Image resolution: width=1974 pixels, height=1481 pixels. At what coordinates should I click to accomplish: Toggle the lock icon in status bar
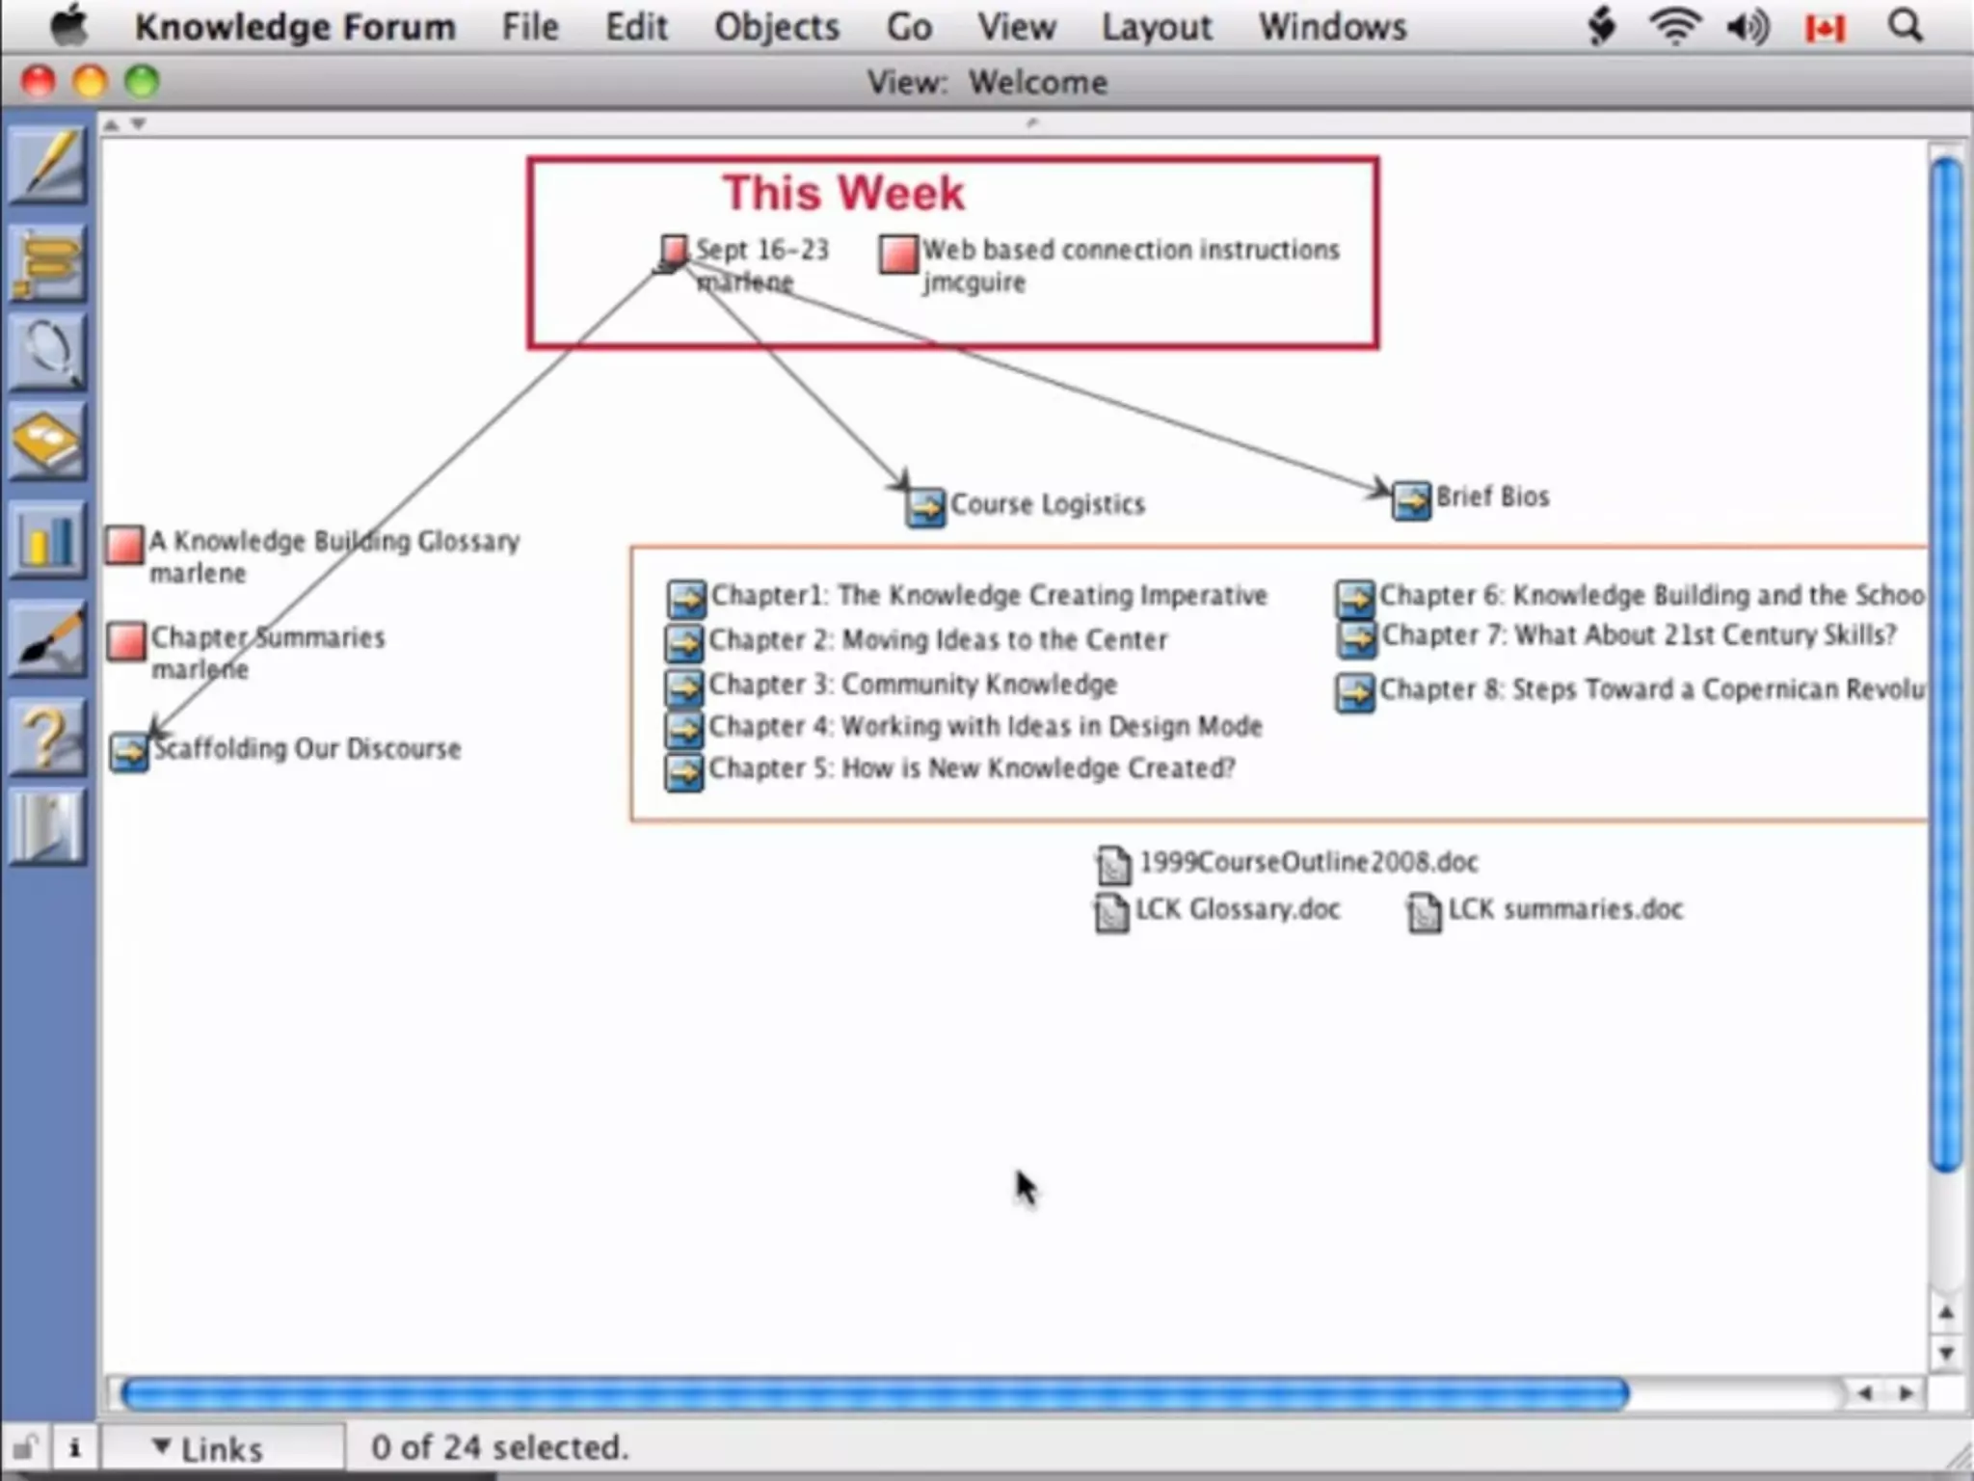pyautogui.click(x=25, y=1447)
